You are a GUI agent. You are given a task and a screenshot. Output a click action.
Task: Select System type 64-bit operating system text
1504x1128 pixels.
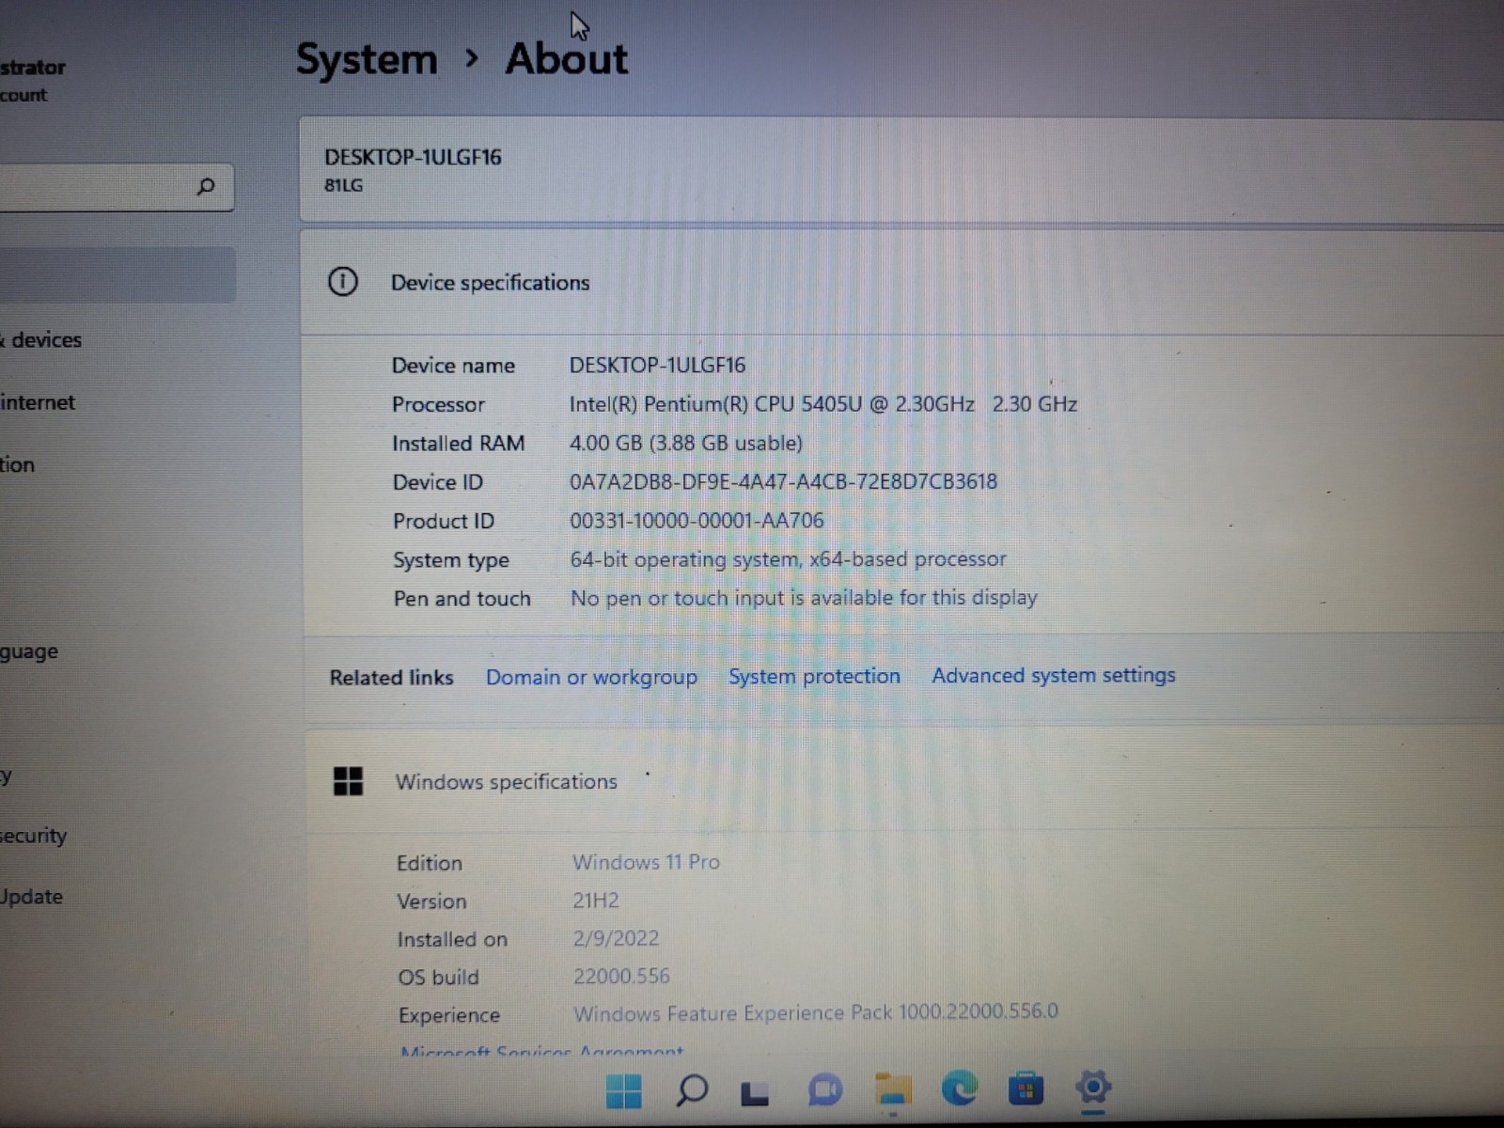pos(788,559)
